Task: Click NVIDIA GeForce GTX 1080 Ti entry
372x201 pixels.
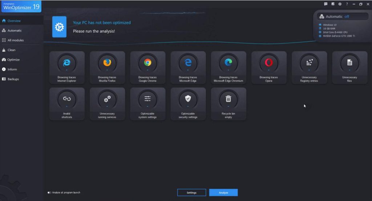Action: click(337, 36)
